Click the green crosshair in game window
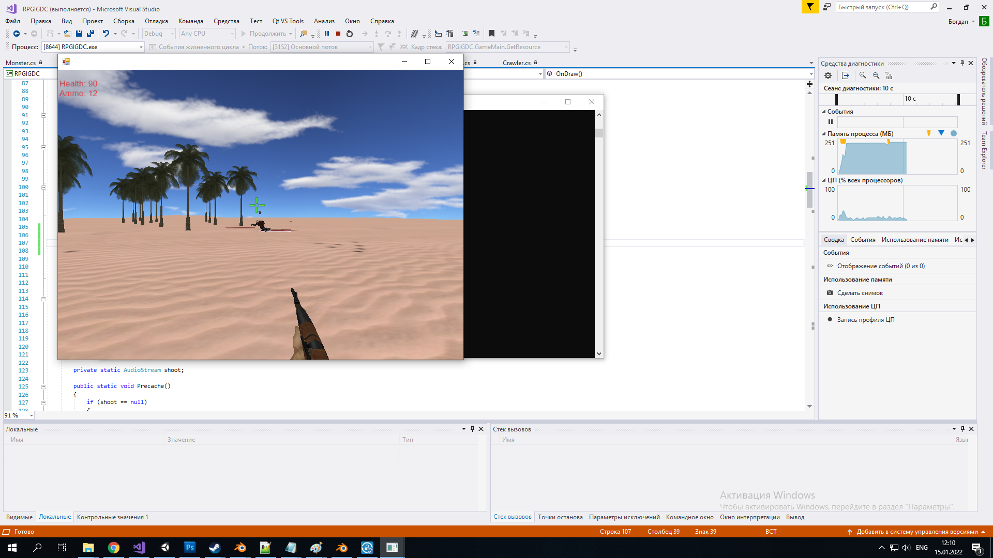Screen dimensions: 993x558 [x=257, y=205]
